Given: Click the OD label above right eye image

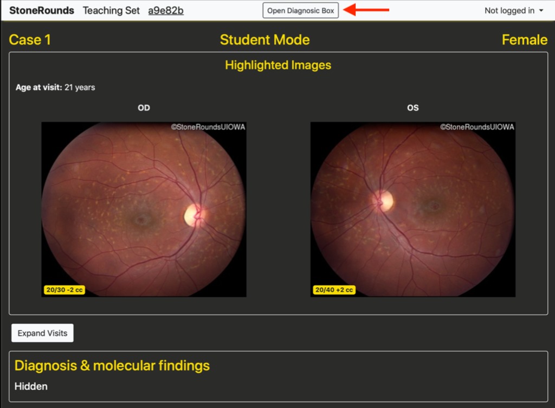Looking at the screenshot, I should coord(144,108).
